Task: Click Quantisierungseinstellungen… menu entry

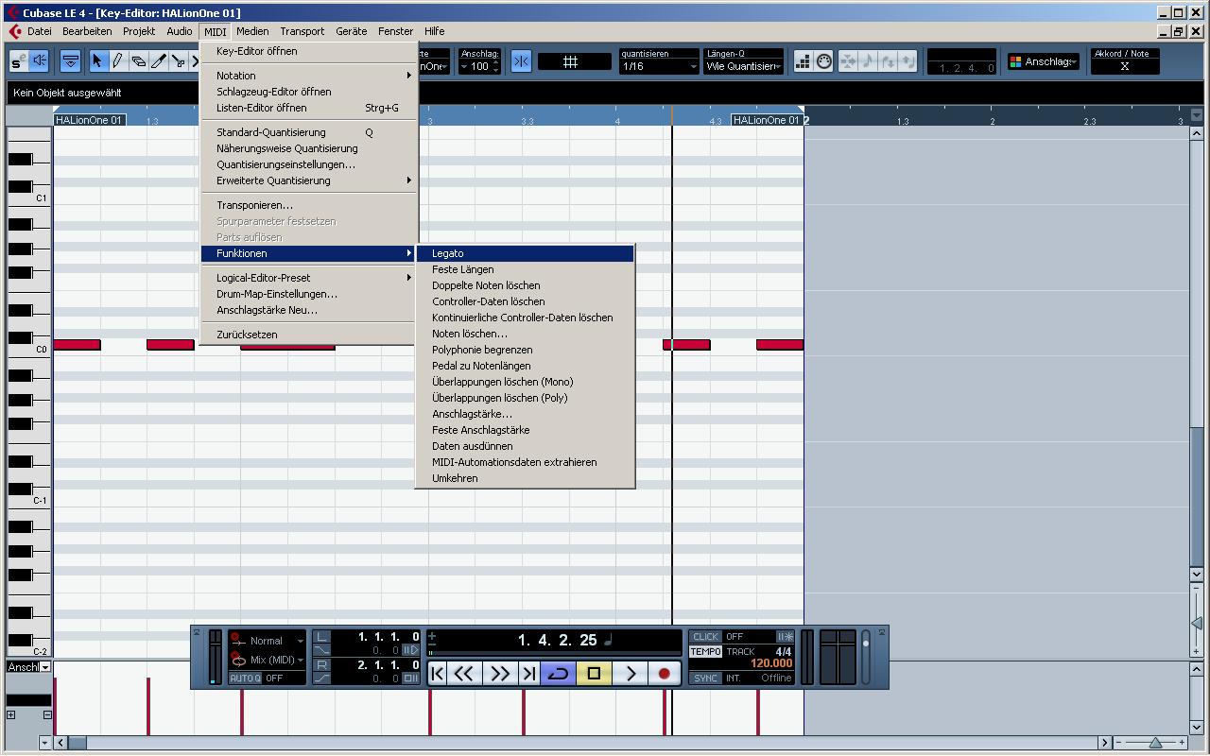Action: pos(309,164)
